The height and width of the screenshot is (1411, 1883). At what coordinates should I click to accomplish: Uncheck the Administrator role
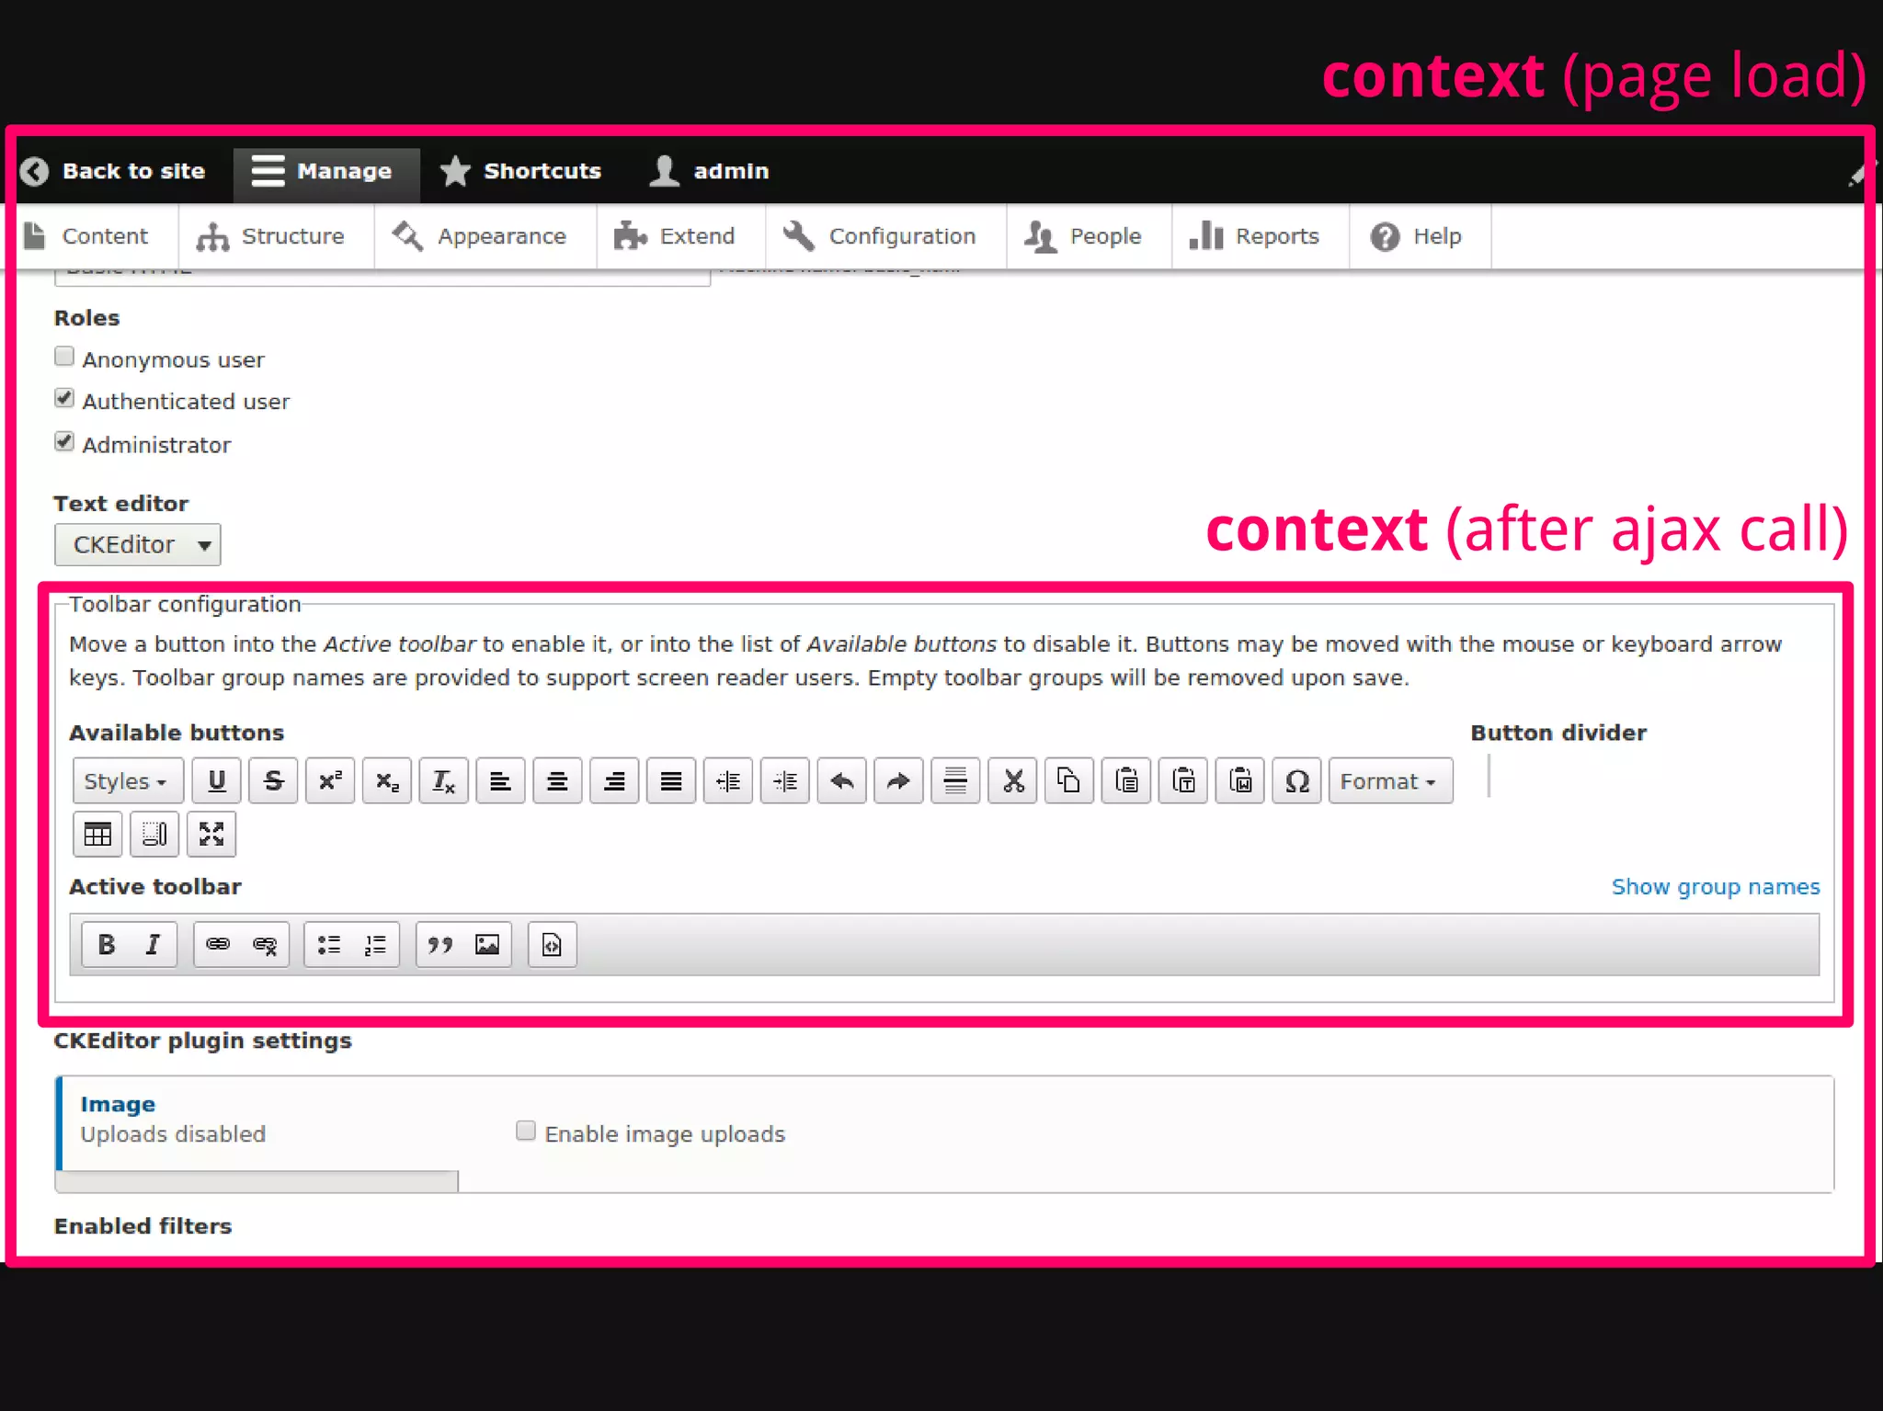(x=64, y=442)
